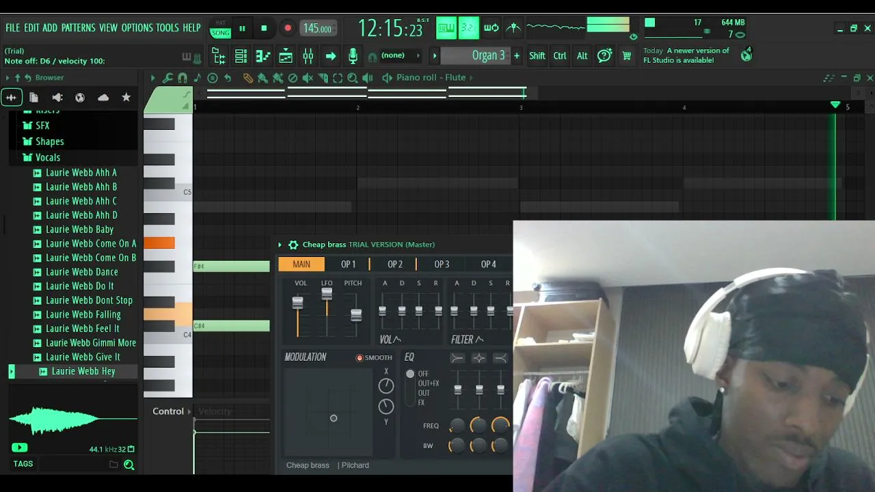Toggle the Alt key button

coord(582,56)
